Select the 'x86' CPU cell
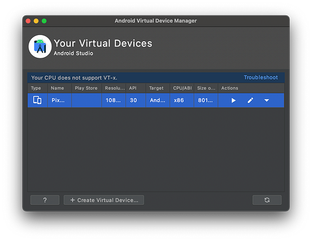The width and height of the screenshot is (312, 241). 182,100
